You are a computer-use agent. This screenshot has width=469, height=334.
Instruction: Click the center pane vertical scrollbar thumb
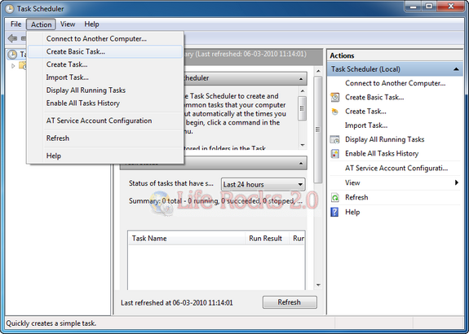tap(318, 130)
